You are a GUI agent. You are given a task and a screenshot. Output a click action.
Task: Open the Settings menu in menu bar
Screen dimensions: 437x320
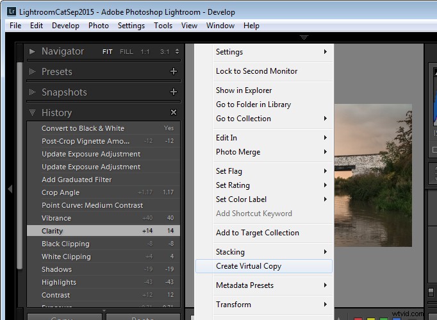click(131, 26)
